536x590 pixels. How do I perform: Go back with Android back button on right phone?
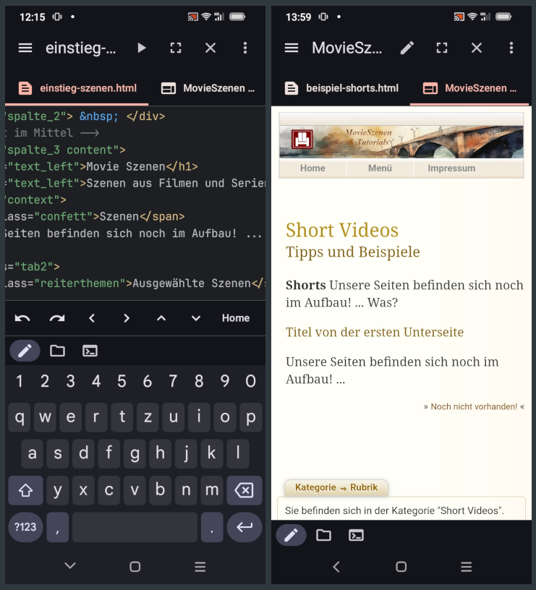click(x=336, y=566)
